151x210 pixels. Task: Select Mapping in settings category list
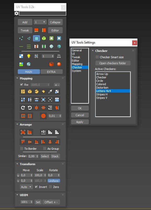(x=80, y=64)
